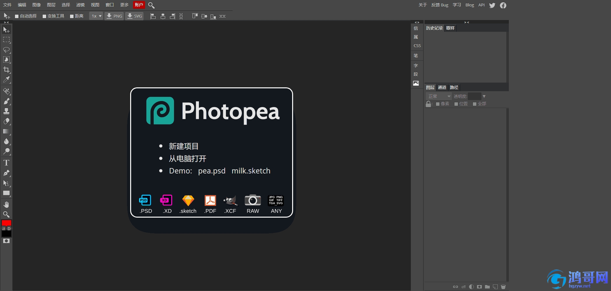Check the 位置 lock checkbox
The width and height of the screenshot is (611, 291).
[x=456, y=104]
